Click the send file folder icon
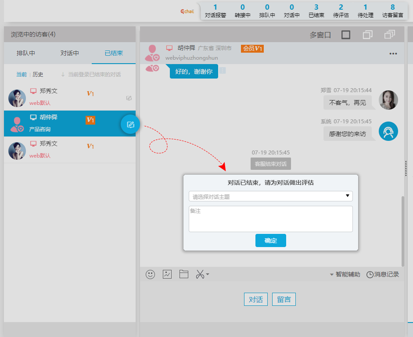The image size is (413, 337). pos(184,274)
